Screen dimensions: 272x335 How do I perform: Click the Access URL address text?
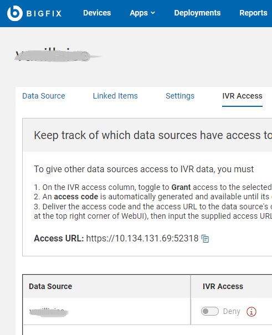pos(142,239)
